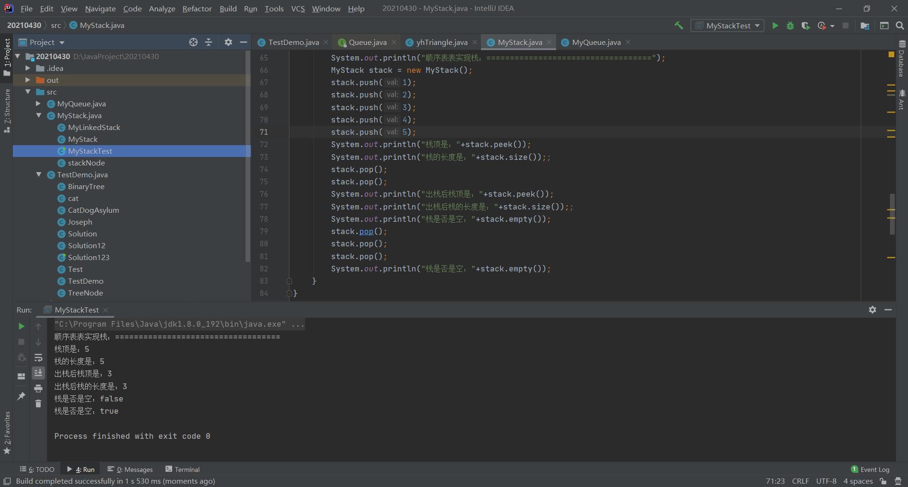Open the VCS menu
This screenshot has width=908, height=487.
298,9
